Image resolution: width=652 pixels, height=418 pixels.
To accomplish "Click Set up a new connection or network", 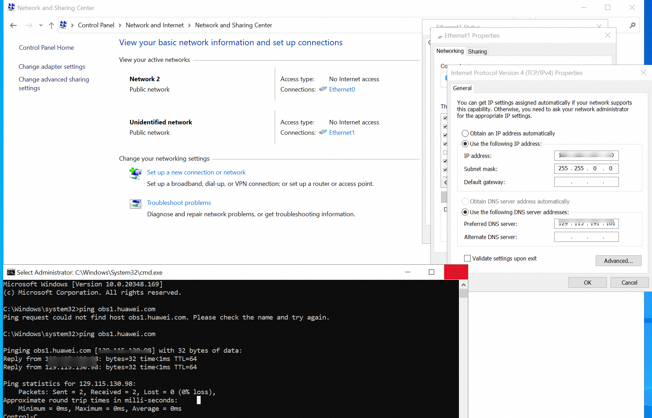I will point(196,172).
